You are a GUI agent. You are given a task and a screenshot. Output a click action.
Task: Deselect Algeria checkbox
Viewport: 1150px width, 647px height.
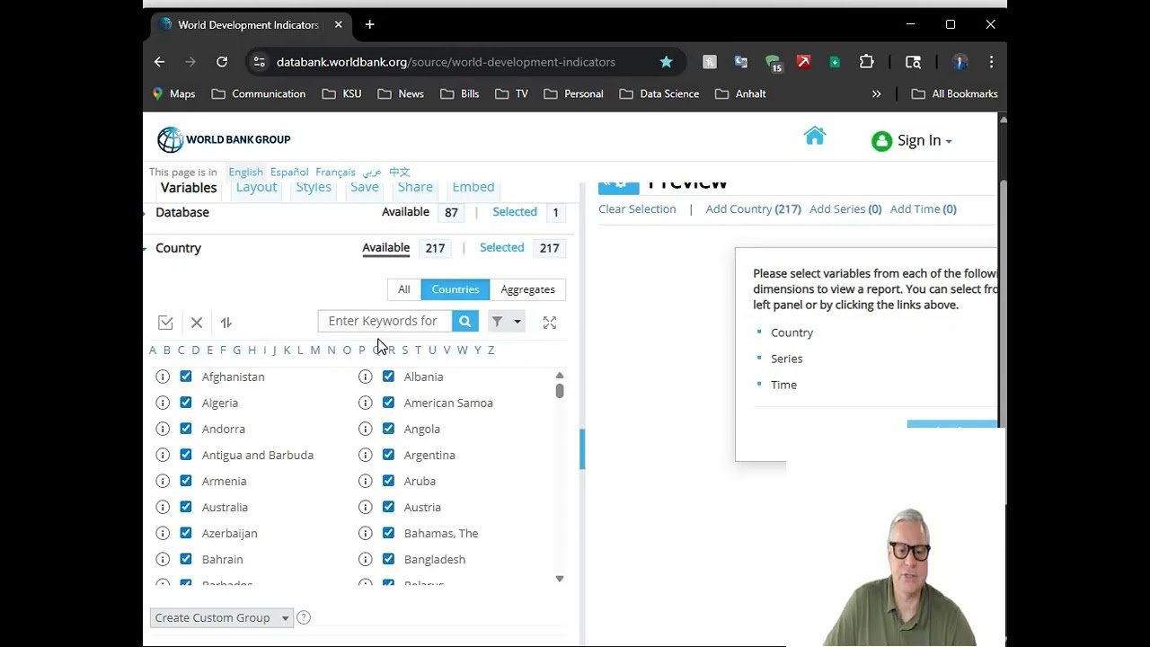click(186, 403)
